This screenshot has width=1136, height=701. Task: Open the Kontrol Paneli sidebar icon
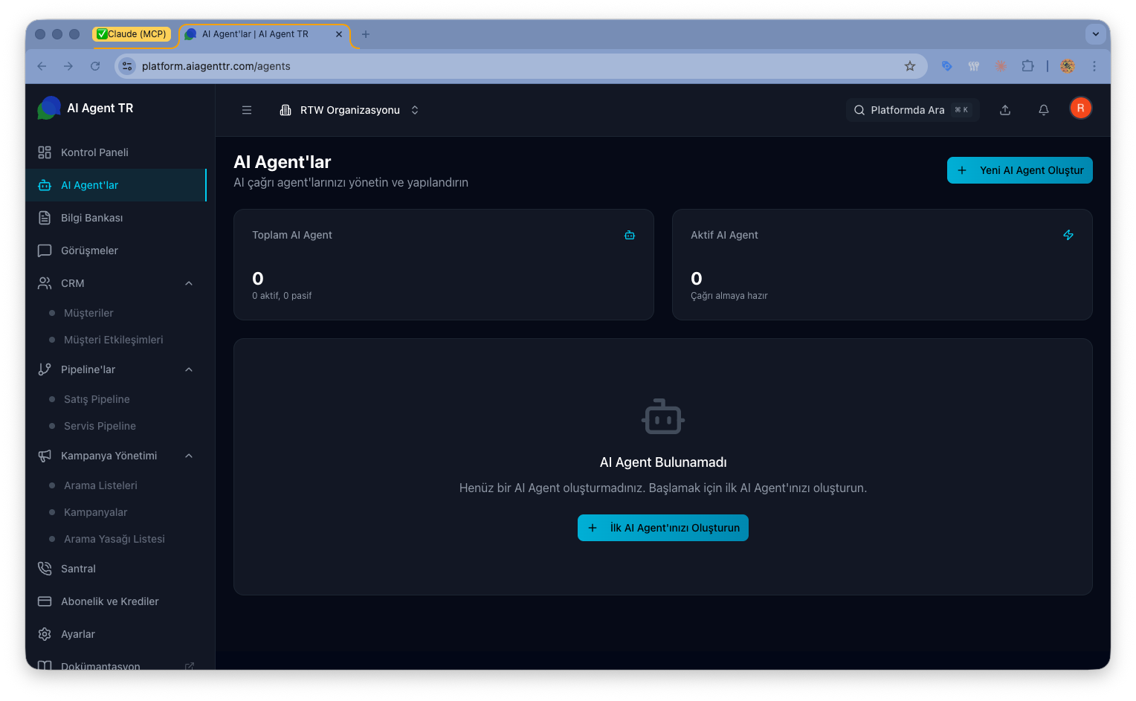coord(45,152)
